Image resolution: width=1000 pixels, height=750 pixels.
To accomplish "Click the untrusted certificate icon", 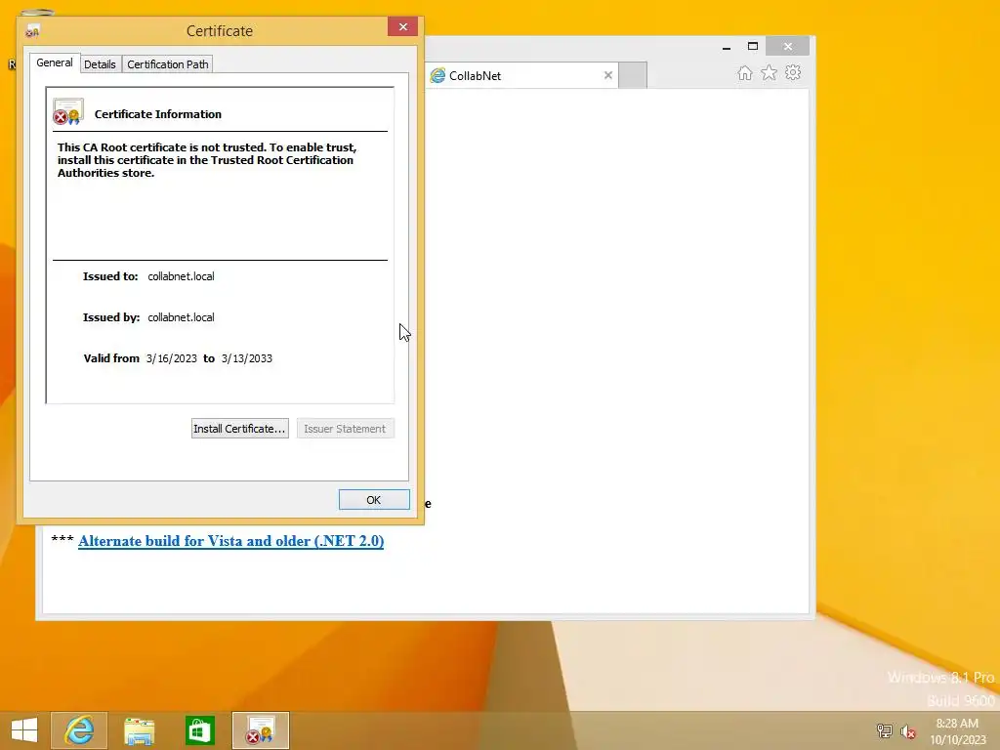I will point(67,111).
